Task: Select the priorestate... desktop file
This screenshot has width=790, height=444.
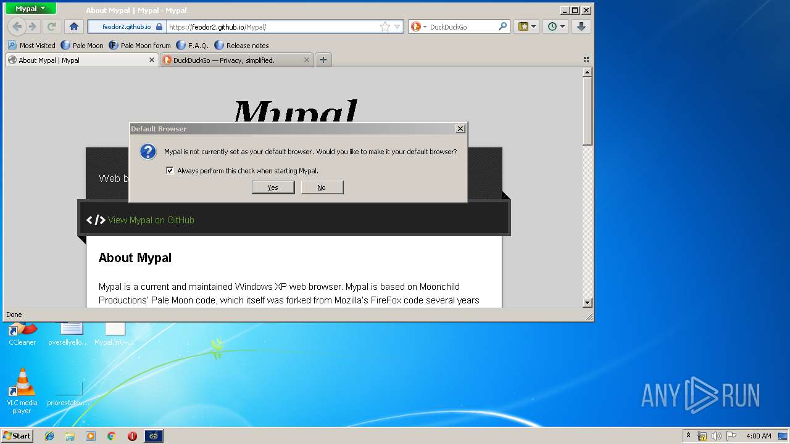Action: coord(69,393)
